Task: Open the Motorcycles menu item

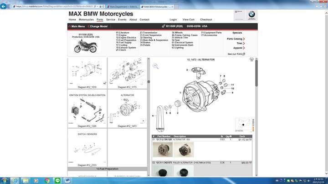Action: pyautogui.click(x=86, y=20)
